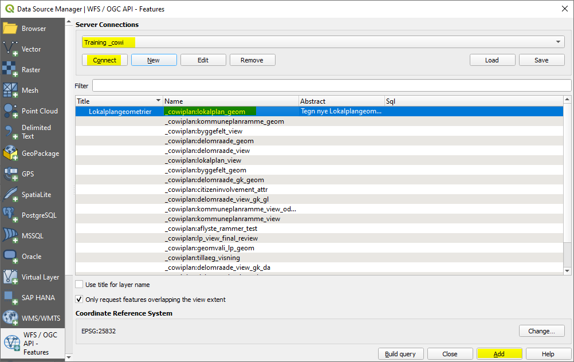Screen dimensions: 574x362
Task: Select the Browser icon in sidebar
Action: coord(10,28)
